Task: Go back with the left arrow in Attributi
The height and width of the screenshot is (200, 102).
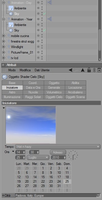Action: [x=70, y=70]
